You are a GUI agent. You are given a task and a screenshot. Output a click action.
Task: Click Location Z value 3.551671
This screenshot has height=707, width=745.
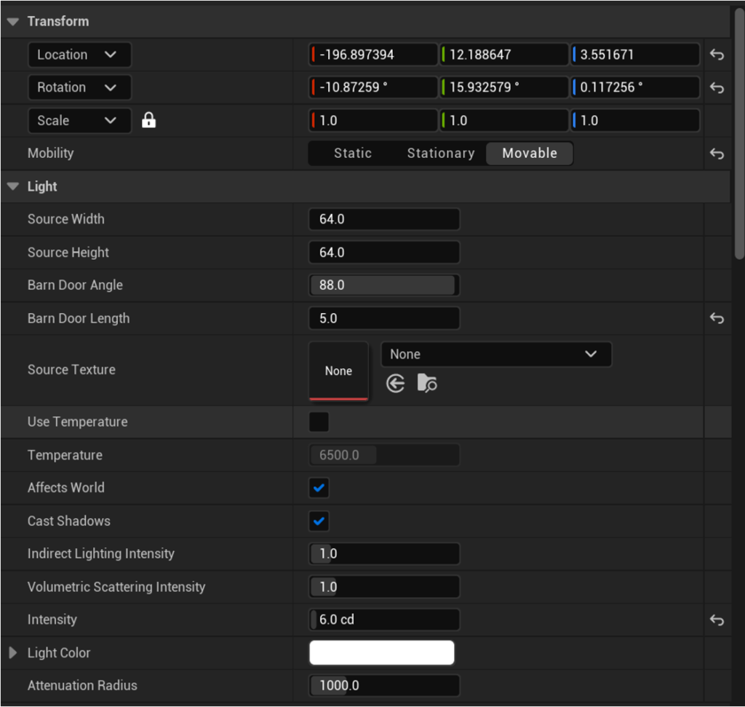point(634,55)
